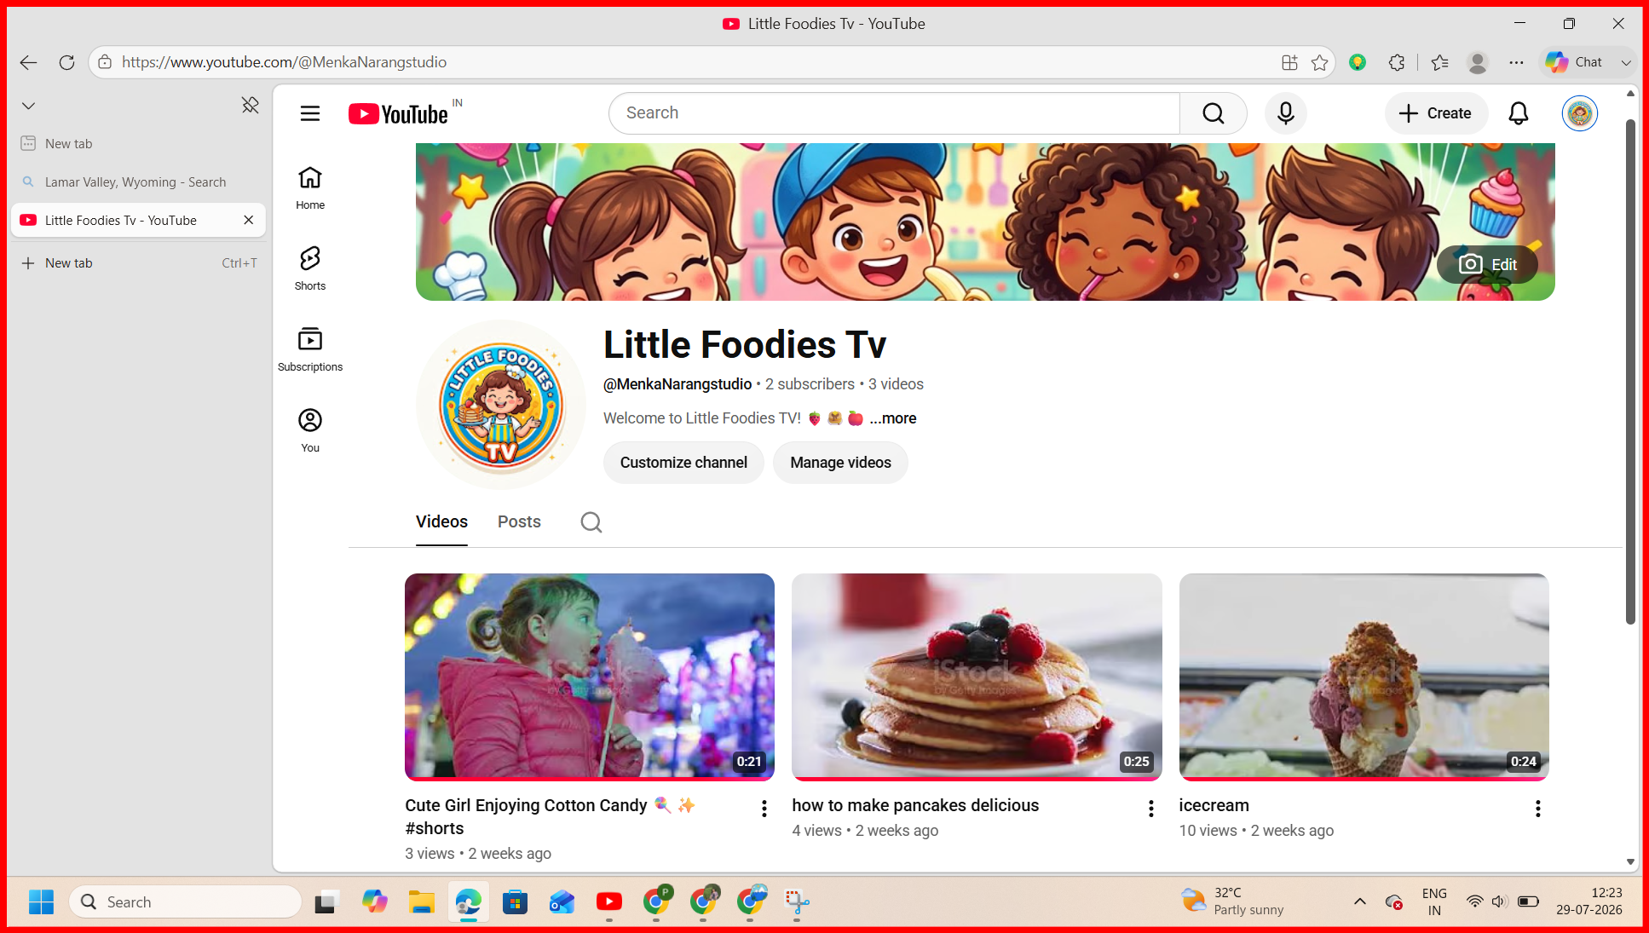This screenshot has width=1649, height=933.
Task: Refresh the page
Action: [x=66, y=62]
